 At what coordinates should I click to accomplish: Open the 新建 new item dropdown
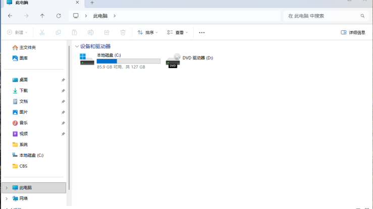coord(17,32)
